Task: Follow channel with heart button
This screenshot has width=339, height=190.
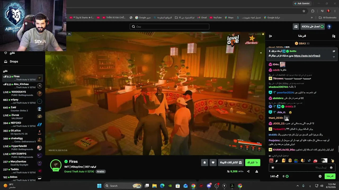Action: coord(213,163)
